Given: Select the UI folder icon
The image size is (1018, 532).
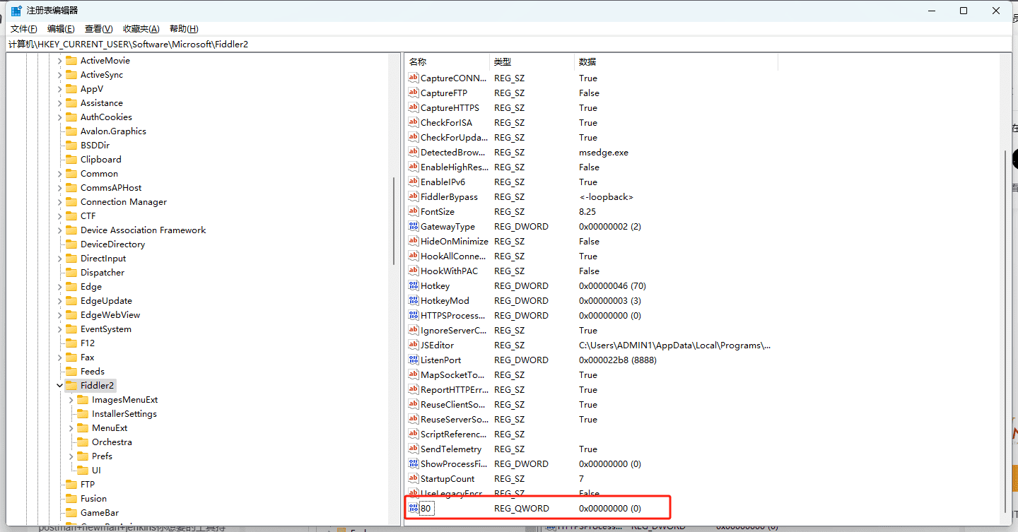Looking at the screenshot, I should tap(83, 471).
